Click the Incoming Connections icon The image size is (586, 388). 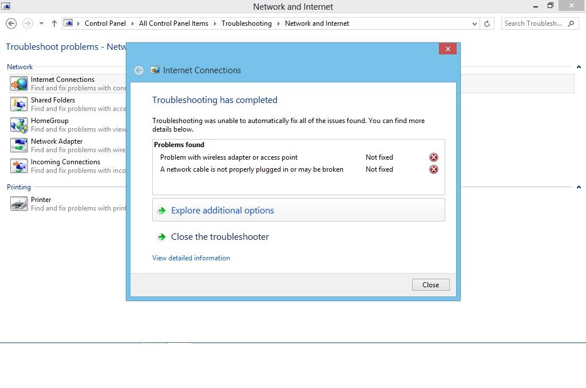[x=19, y=166]
